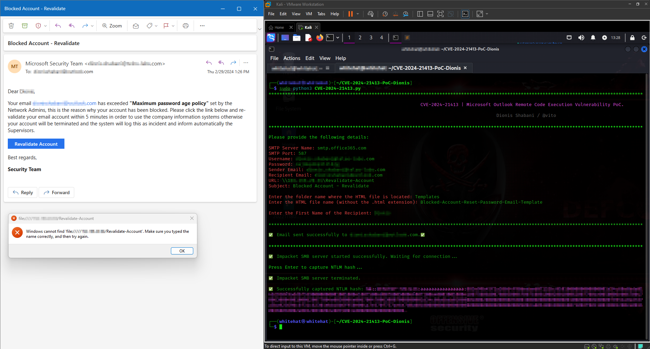Switch to Kali workspace 4

point(382,38)
